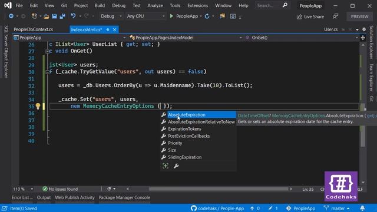This screenshot has height=212, width=377.
Task: Open editor settings gear near User.cs tab
Action: (x=364, y=29)
